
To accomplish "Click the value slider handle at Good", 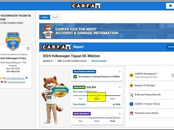I will point(97,96).
